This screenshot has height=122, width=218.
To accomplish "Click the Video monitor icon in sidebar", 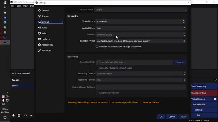I will click(40, 33).
